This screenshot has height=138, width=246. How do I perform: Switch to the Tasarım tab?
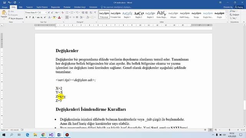tap(29, 7)
